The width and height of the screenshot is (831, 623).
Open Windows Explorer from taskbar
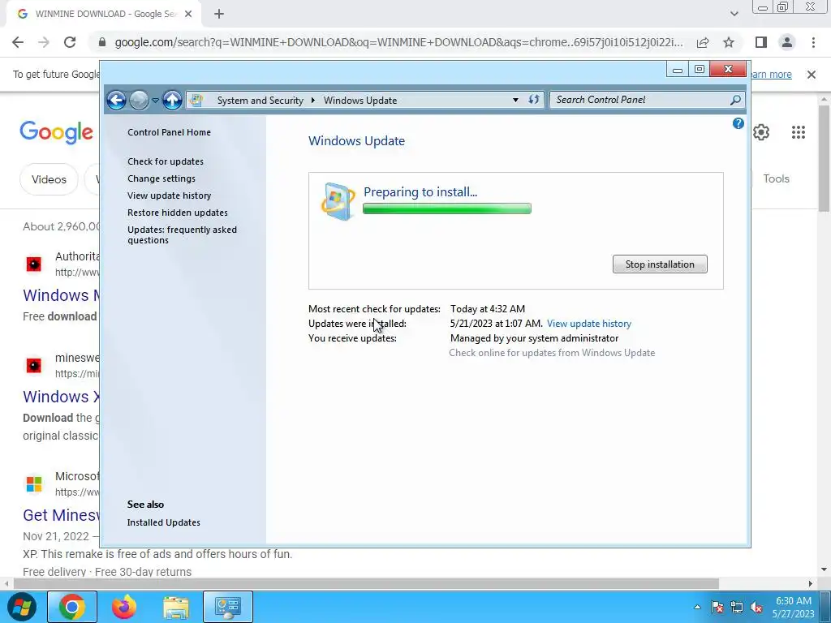pyautogui.click(x=176, y=607)
